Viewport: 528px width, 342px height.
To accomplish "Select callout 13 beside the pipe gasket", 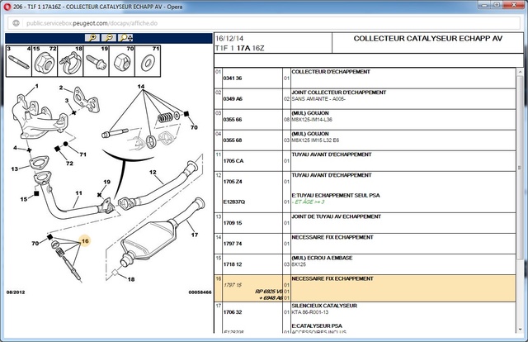I will 15,169.
